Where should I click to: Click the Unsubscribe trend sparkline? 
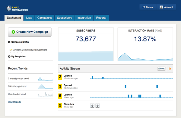[46, 94]
